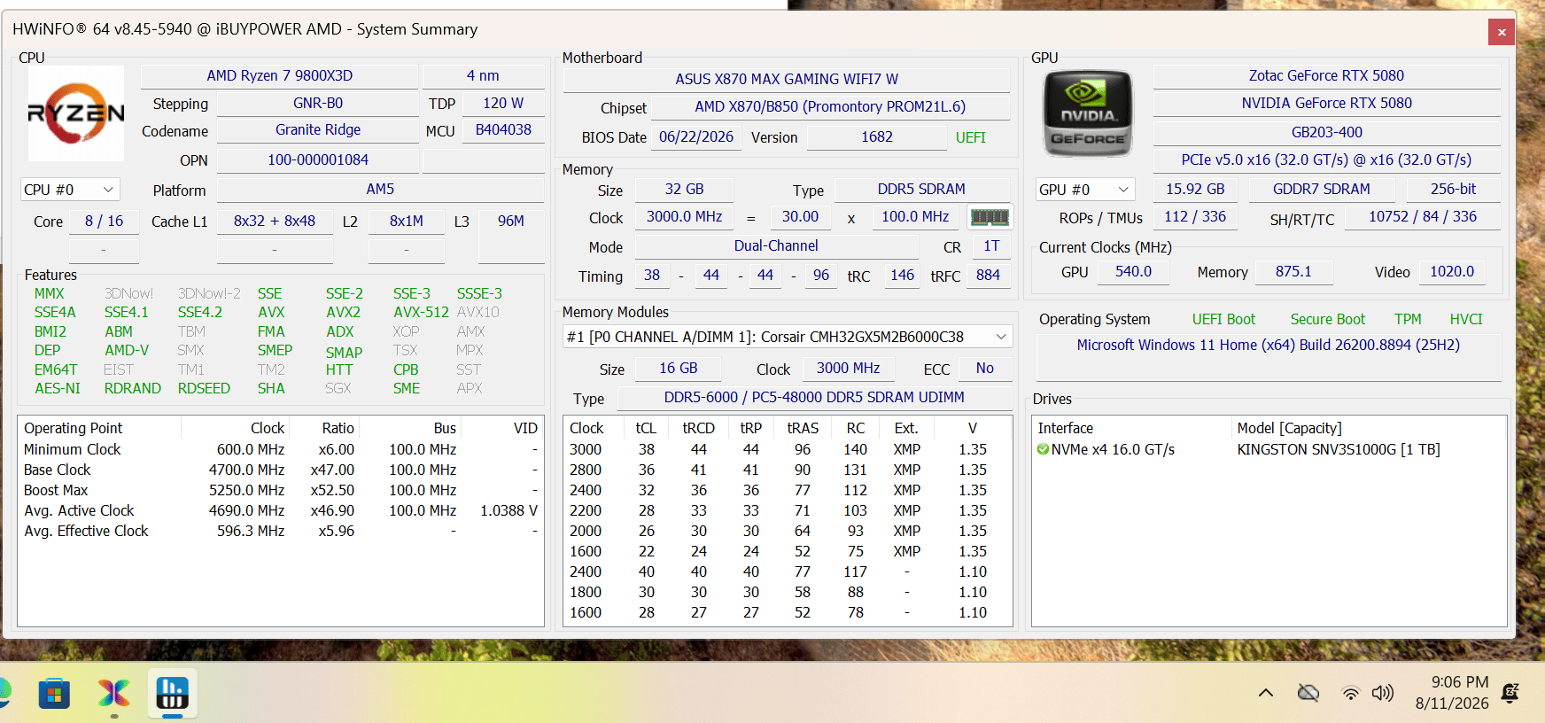Viewport: 1545px width, 723px height.
Task: Click the 15.92 GB GPU memory field
Action: click(1195, 190)
